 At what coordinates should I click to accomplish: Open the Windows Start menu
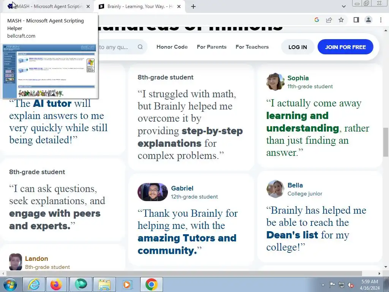pyautogui.click(x=10, y=284)
